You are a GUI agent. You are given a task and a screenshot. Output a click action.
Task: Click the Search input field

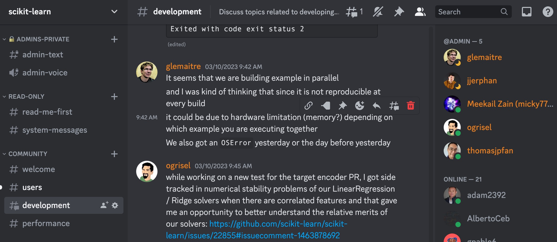point(468,12)
